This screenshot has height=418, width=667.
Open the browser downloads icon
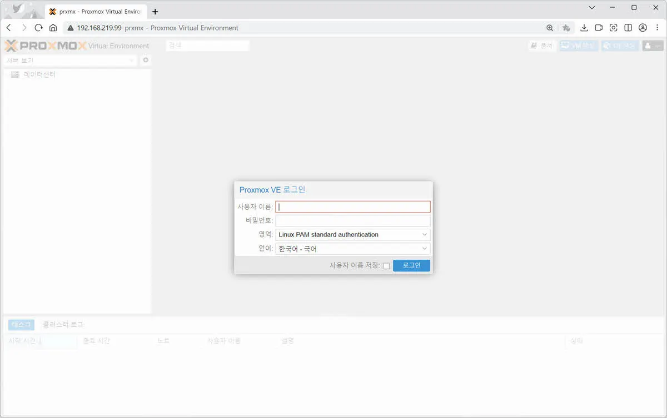pyautogui.click(x=584, y=28)
